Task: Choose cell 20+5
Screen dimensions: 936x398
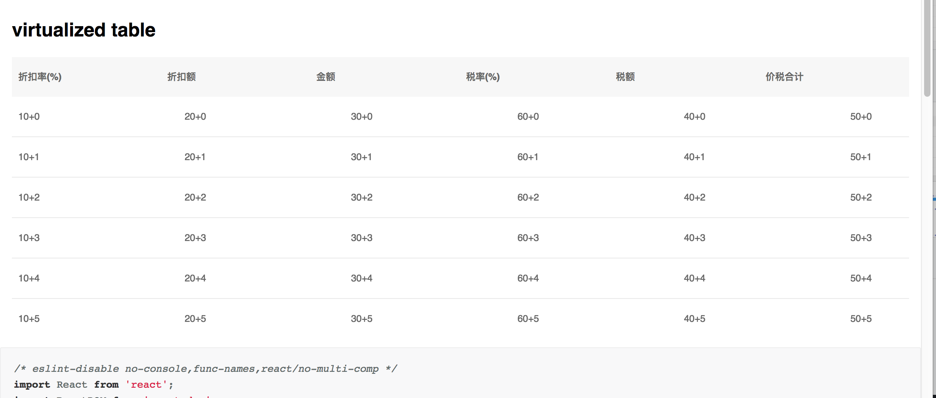Action: [x=195, y=319]
